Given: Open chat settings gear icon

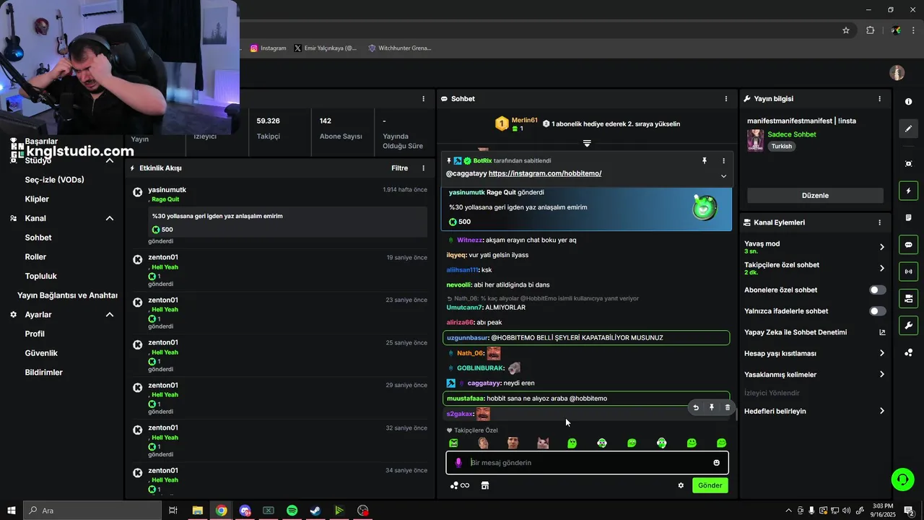Looking at the screenshot, I should [x=681, y=485].
